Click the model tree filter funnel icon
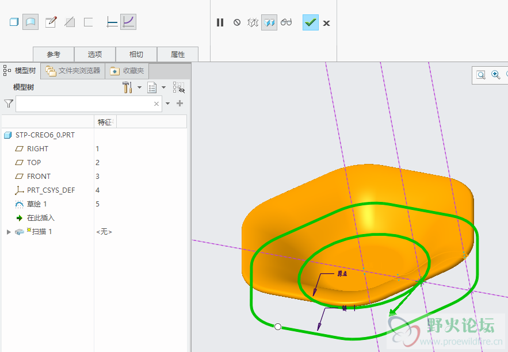The image size is (508, 352). coord(9,104)
